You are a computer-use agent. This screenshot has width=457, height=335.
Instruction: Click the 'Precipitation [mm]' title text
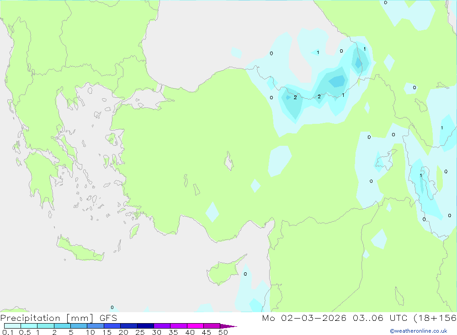tap(47, 318)
